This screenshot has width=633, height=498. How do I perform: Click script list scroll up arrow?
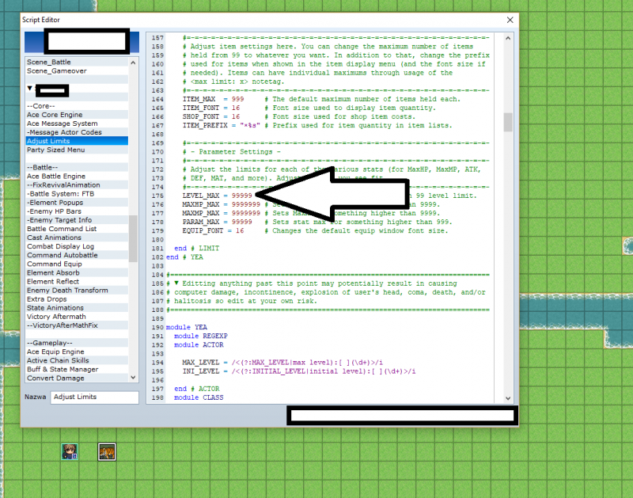pyautogui.click(x=133, y=63)
